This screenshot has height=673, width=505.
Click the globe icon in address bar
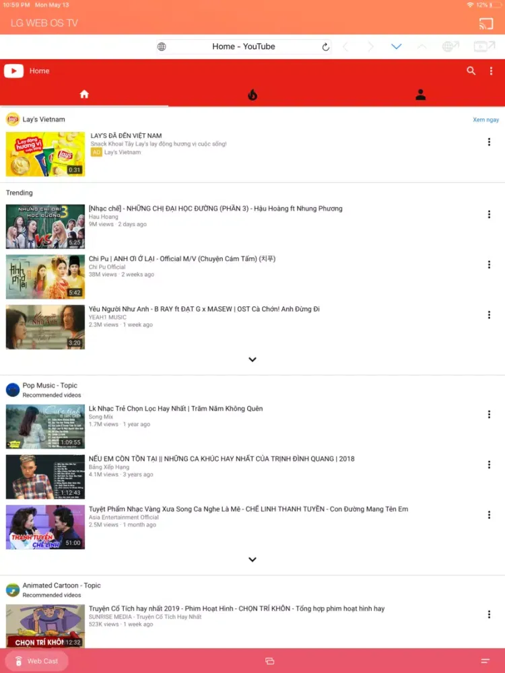pos(162,47)
